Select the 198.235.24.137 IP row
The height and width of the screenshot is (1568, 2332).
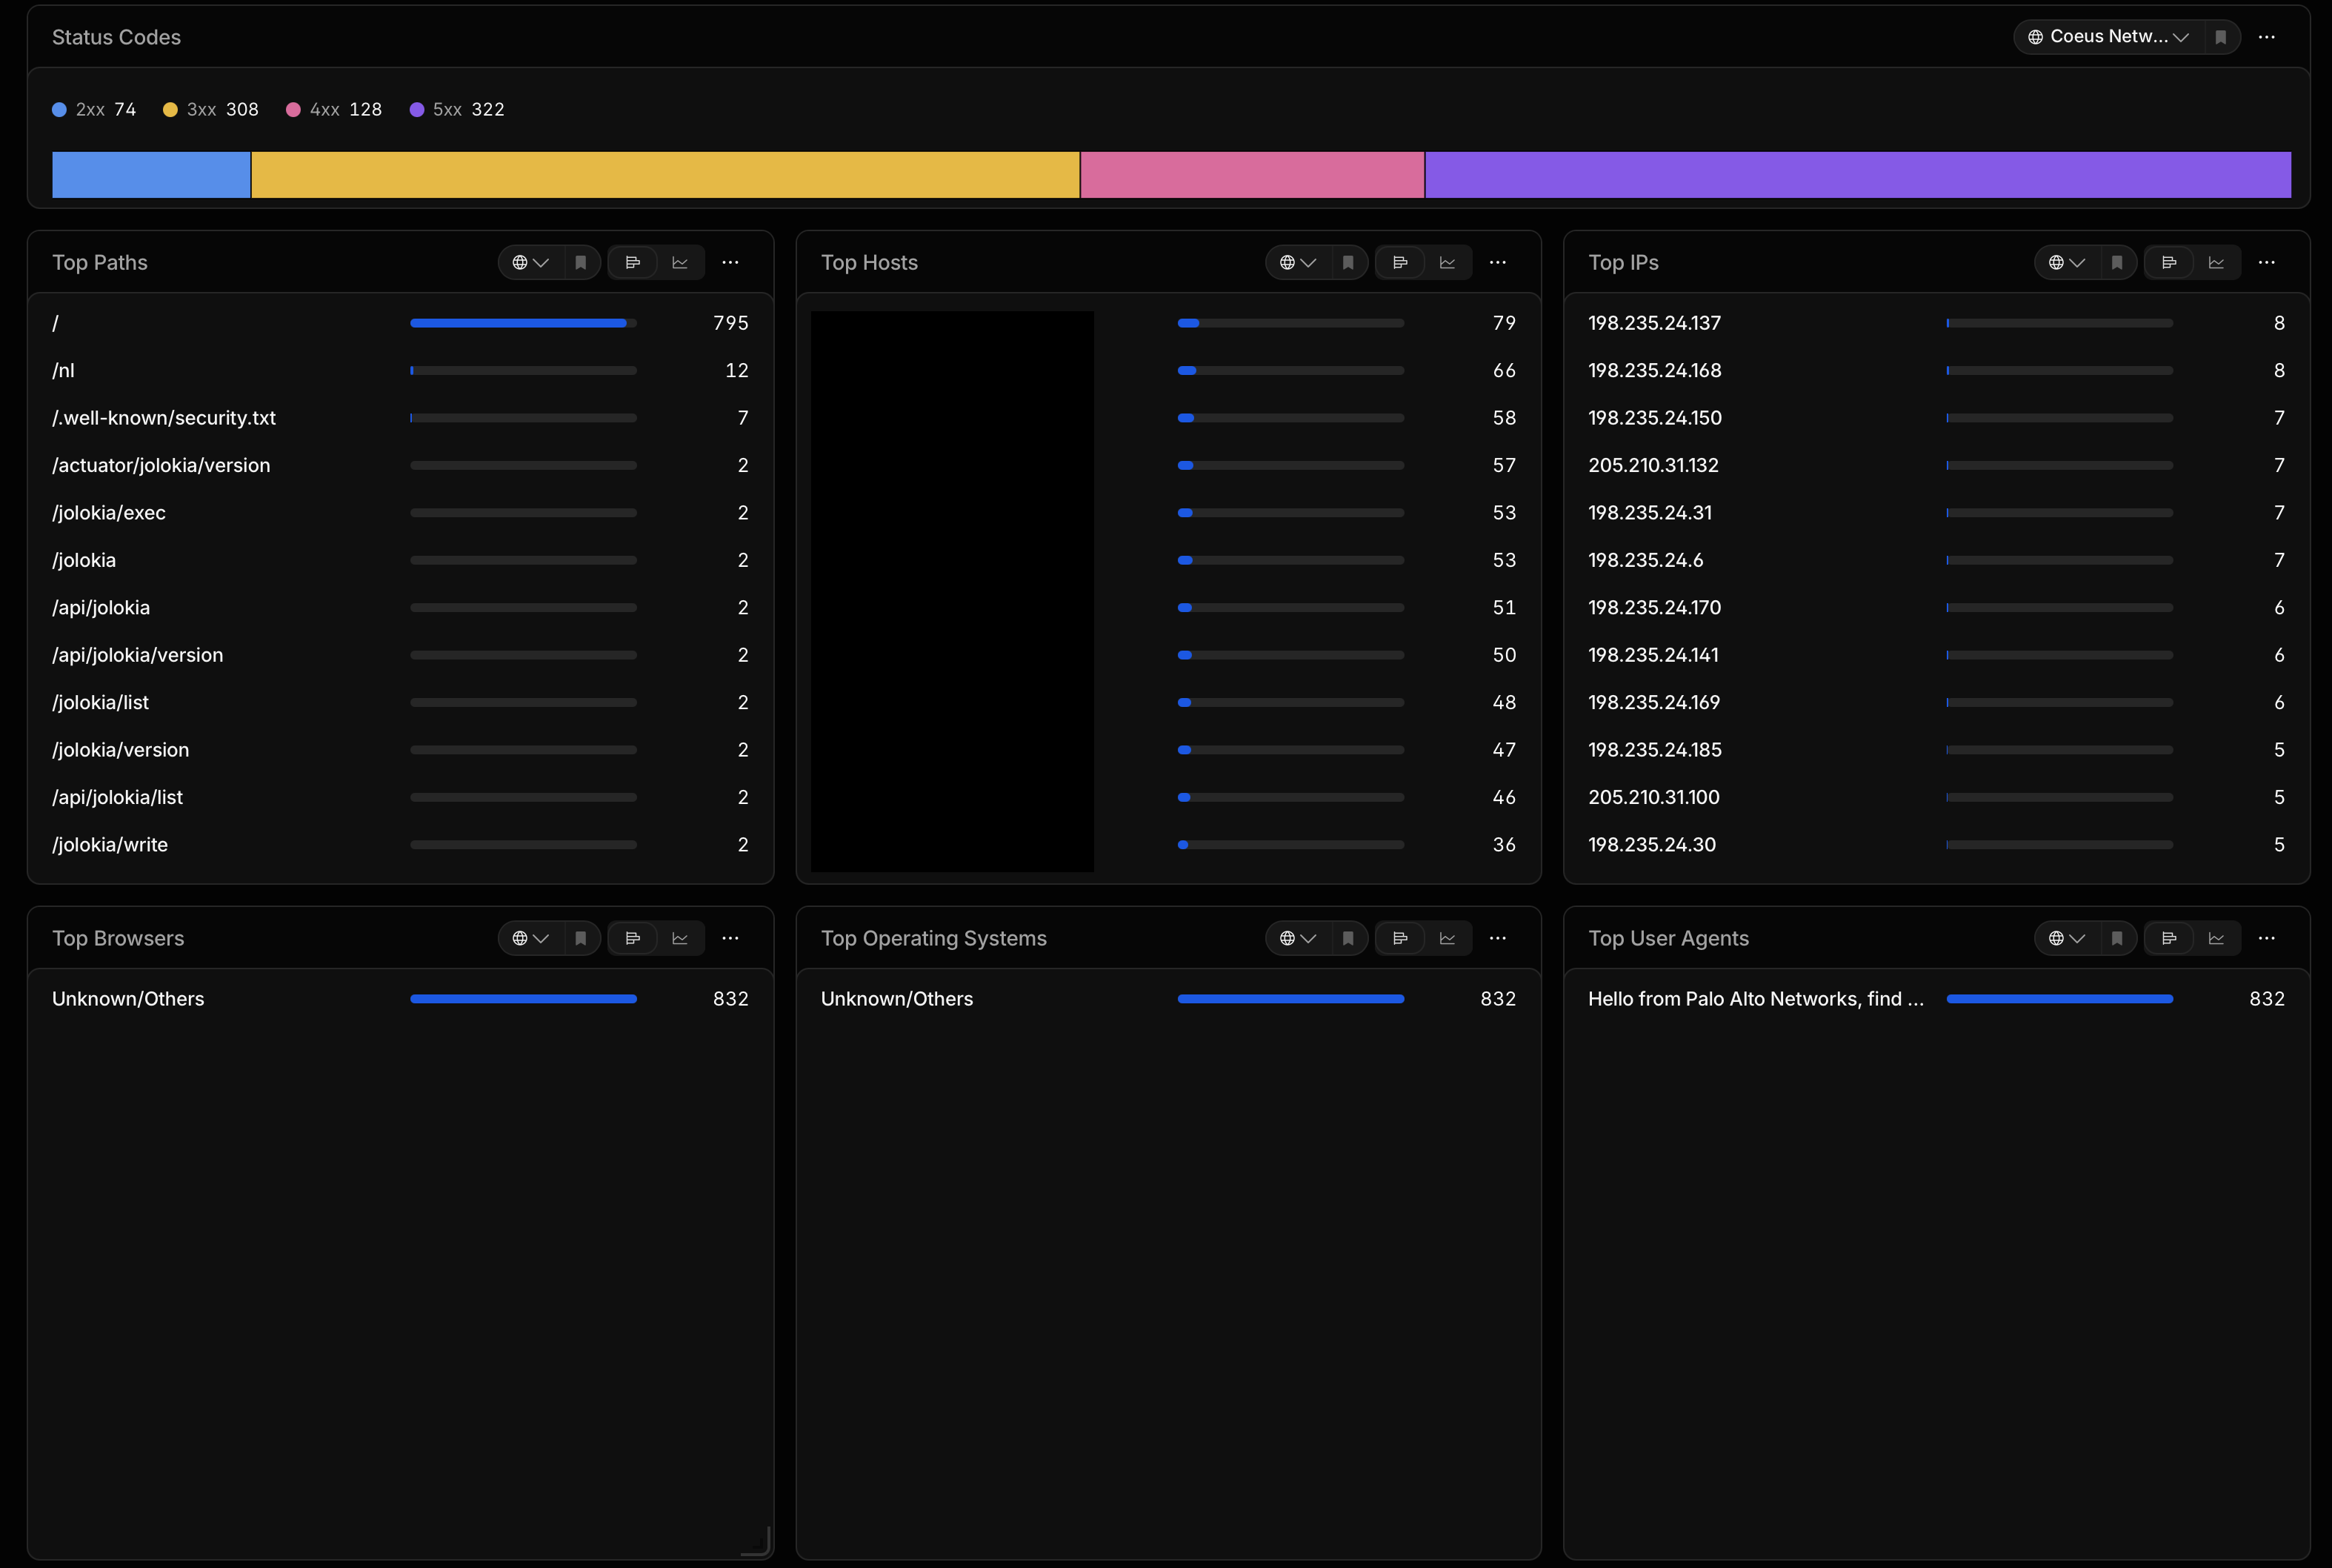(x=1936, y=323)
